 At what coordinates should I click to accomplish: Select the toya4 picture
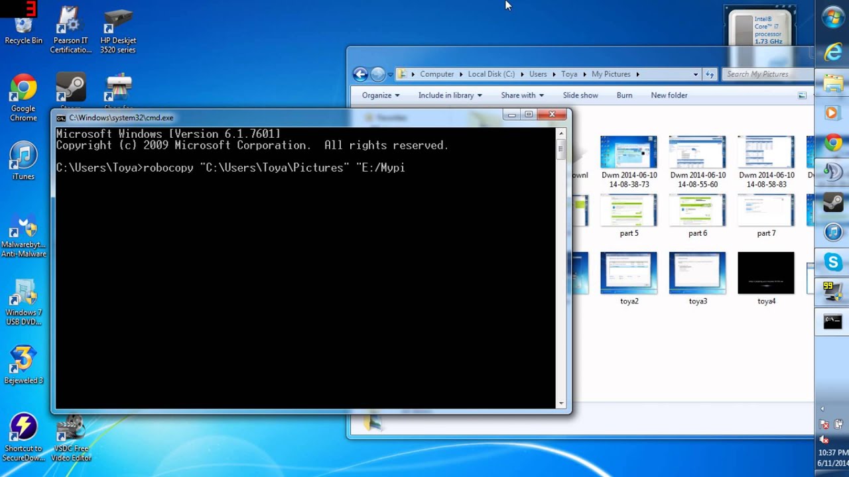coord(766,278)
